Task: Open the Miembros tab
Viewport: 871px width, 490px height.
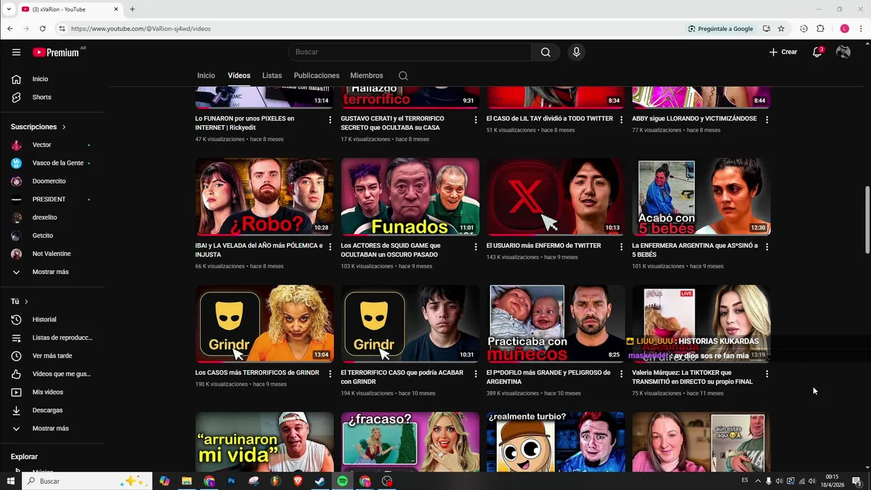Action: pos(367,76)
